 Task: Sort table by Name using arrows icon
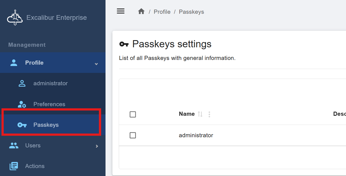[x=200, y=114]
